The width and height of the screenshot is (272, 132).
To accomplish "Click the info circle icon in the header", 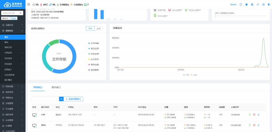I will tap(241, 5).
